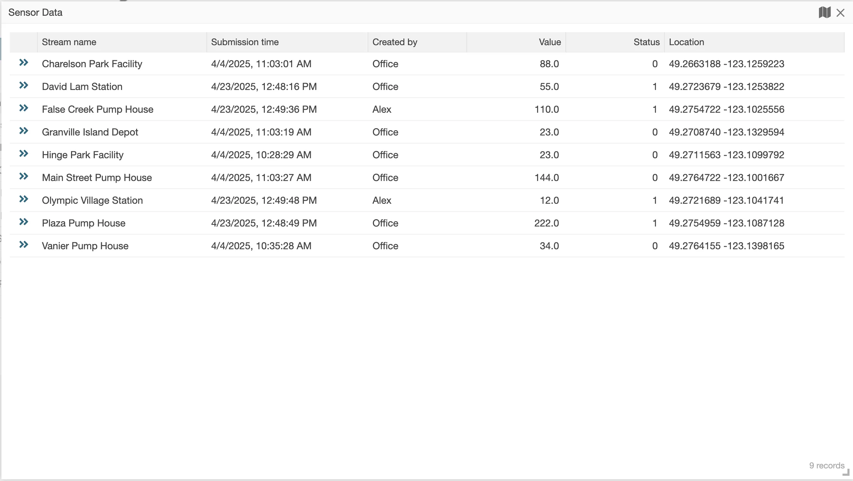Click the Created by column header
This screenshot has height=481, width=853.
(395, 42)
